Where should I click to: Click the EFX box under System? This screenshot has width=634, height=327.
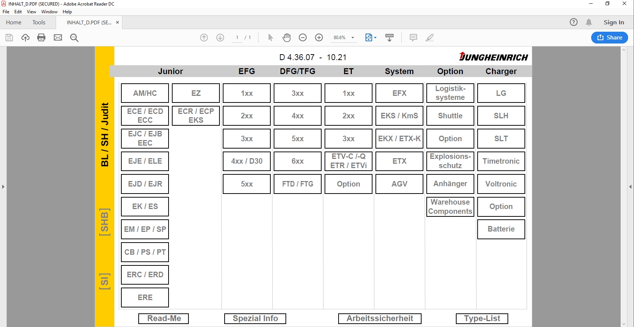point(399,93)
